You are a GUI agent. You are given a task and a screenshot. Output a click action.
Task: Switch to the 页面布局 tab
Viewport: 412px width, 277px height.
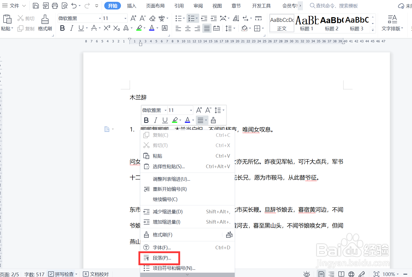pos(155,6)
